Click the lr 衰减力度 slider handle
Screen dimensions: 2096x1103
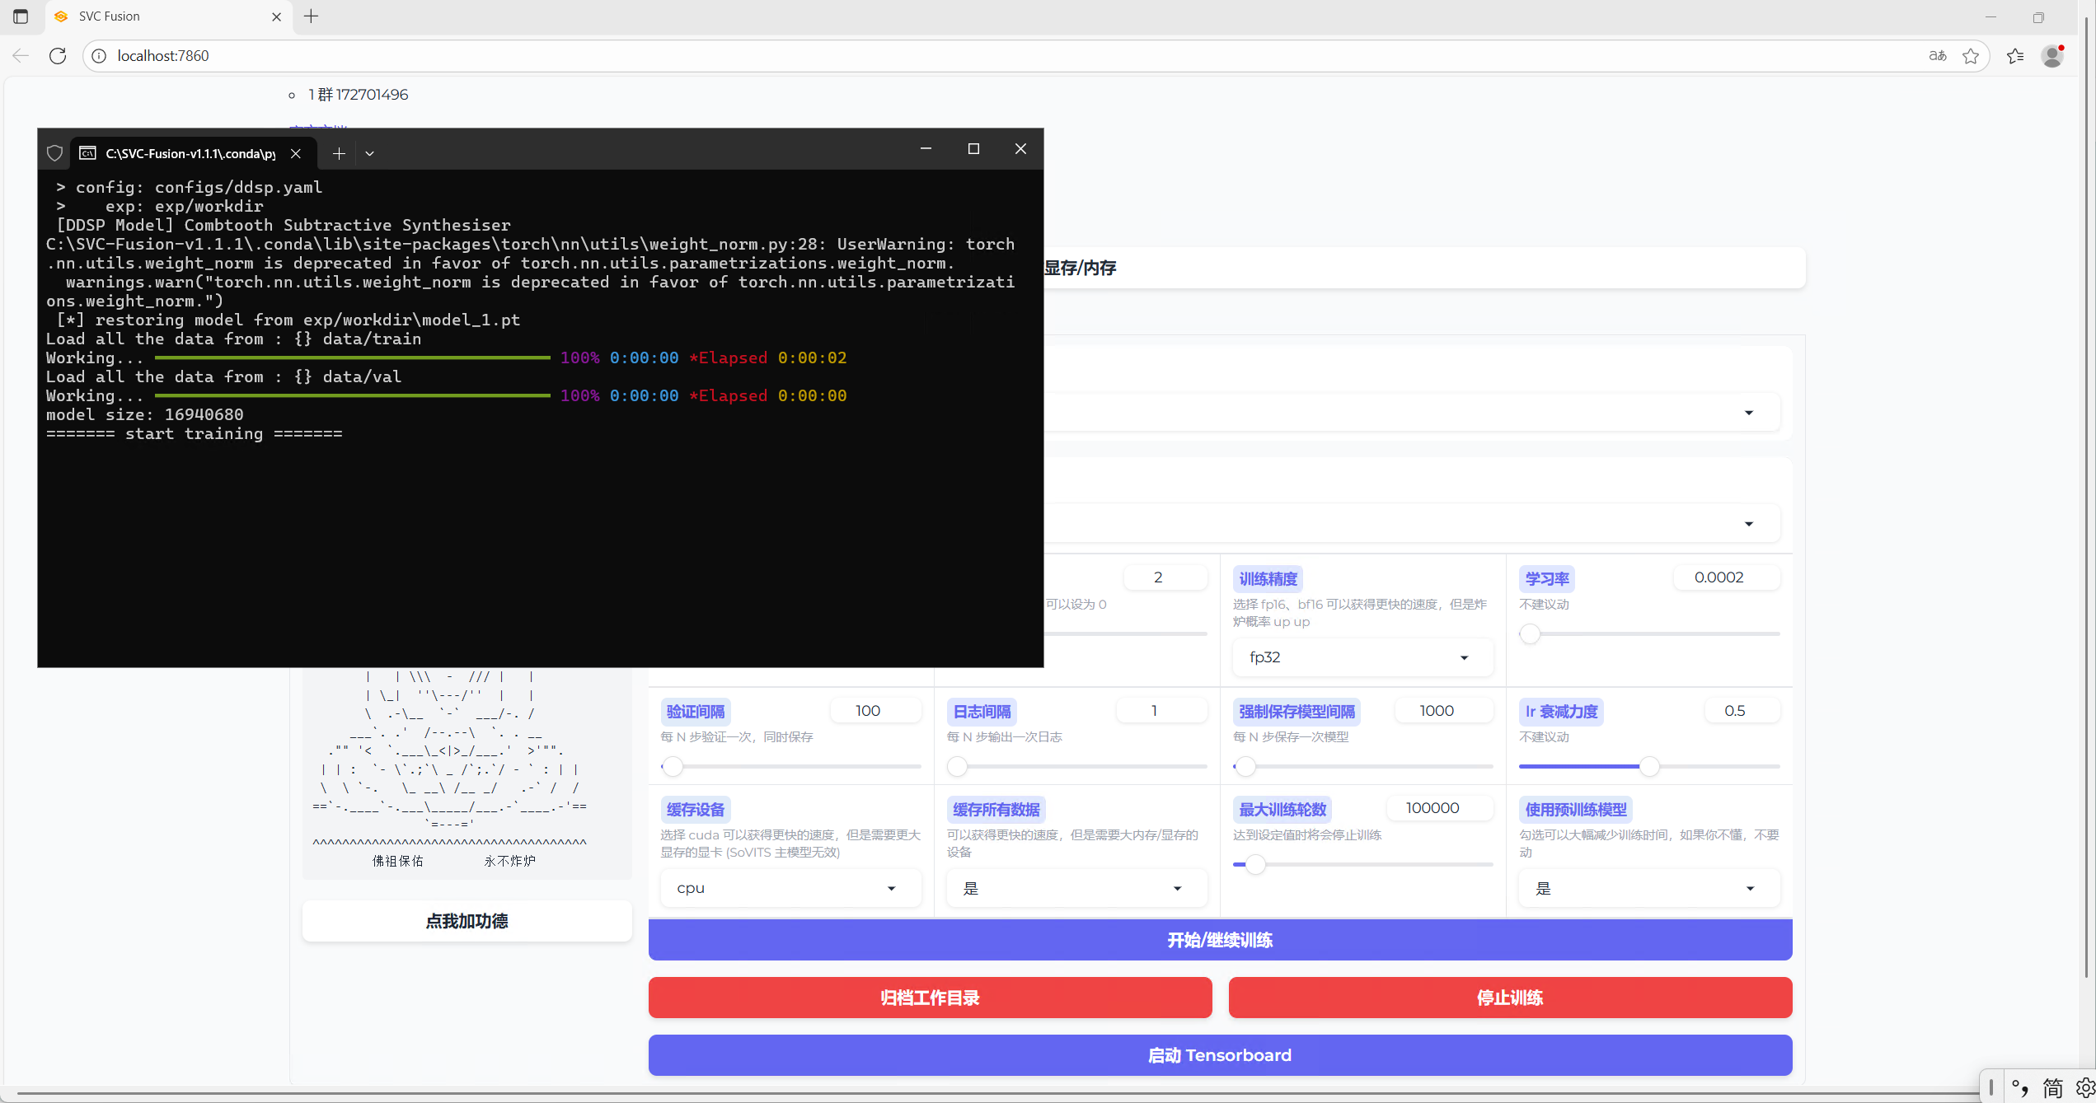[1648, 767]
